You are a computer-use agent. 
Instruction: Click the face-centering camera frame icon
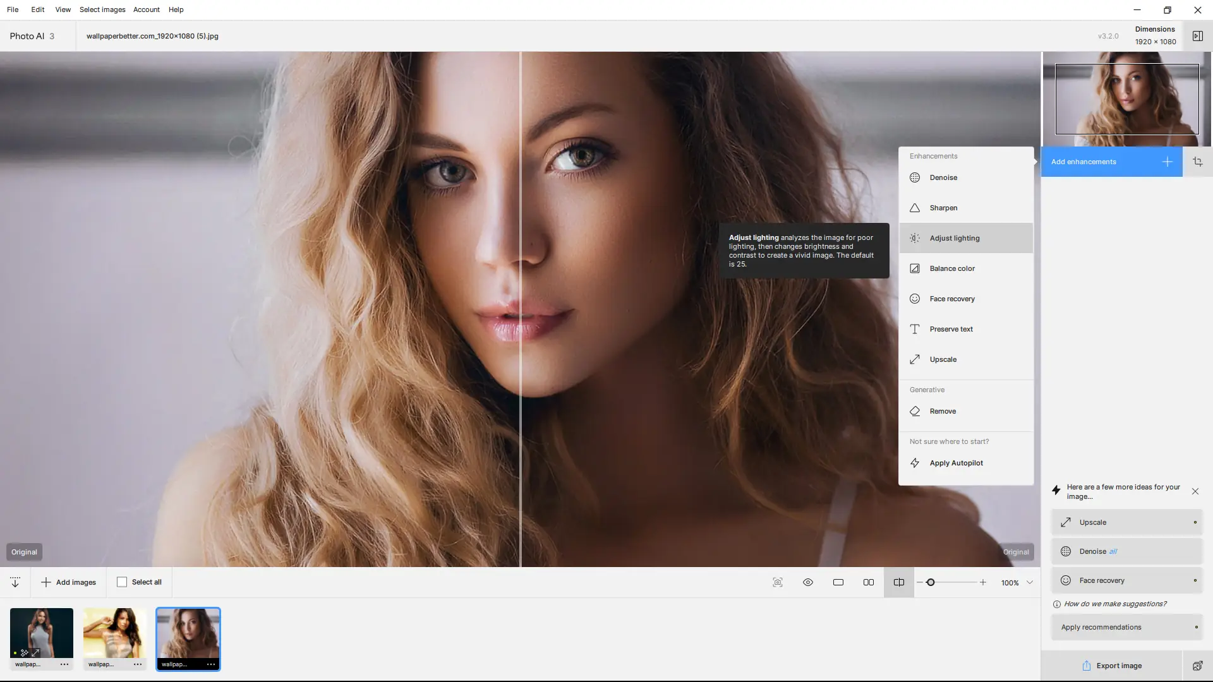(777, 582)
